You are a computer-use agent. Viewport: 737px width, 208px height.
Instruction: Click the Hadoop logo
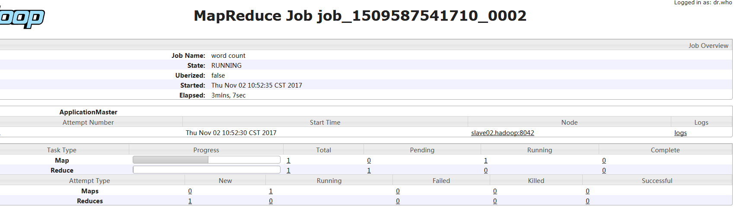pos(22,18)
